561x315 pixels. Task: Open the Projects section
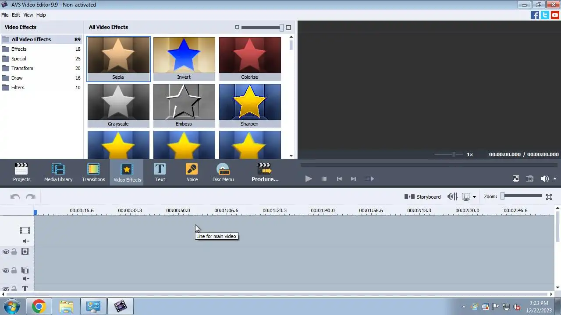pyautogui.click(x=21, y=172)
